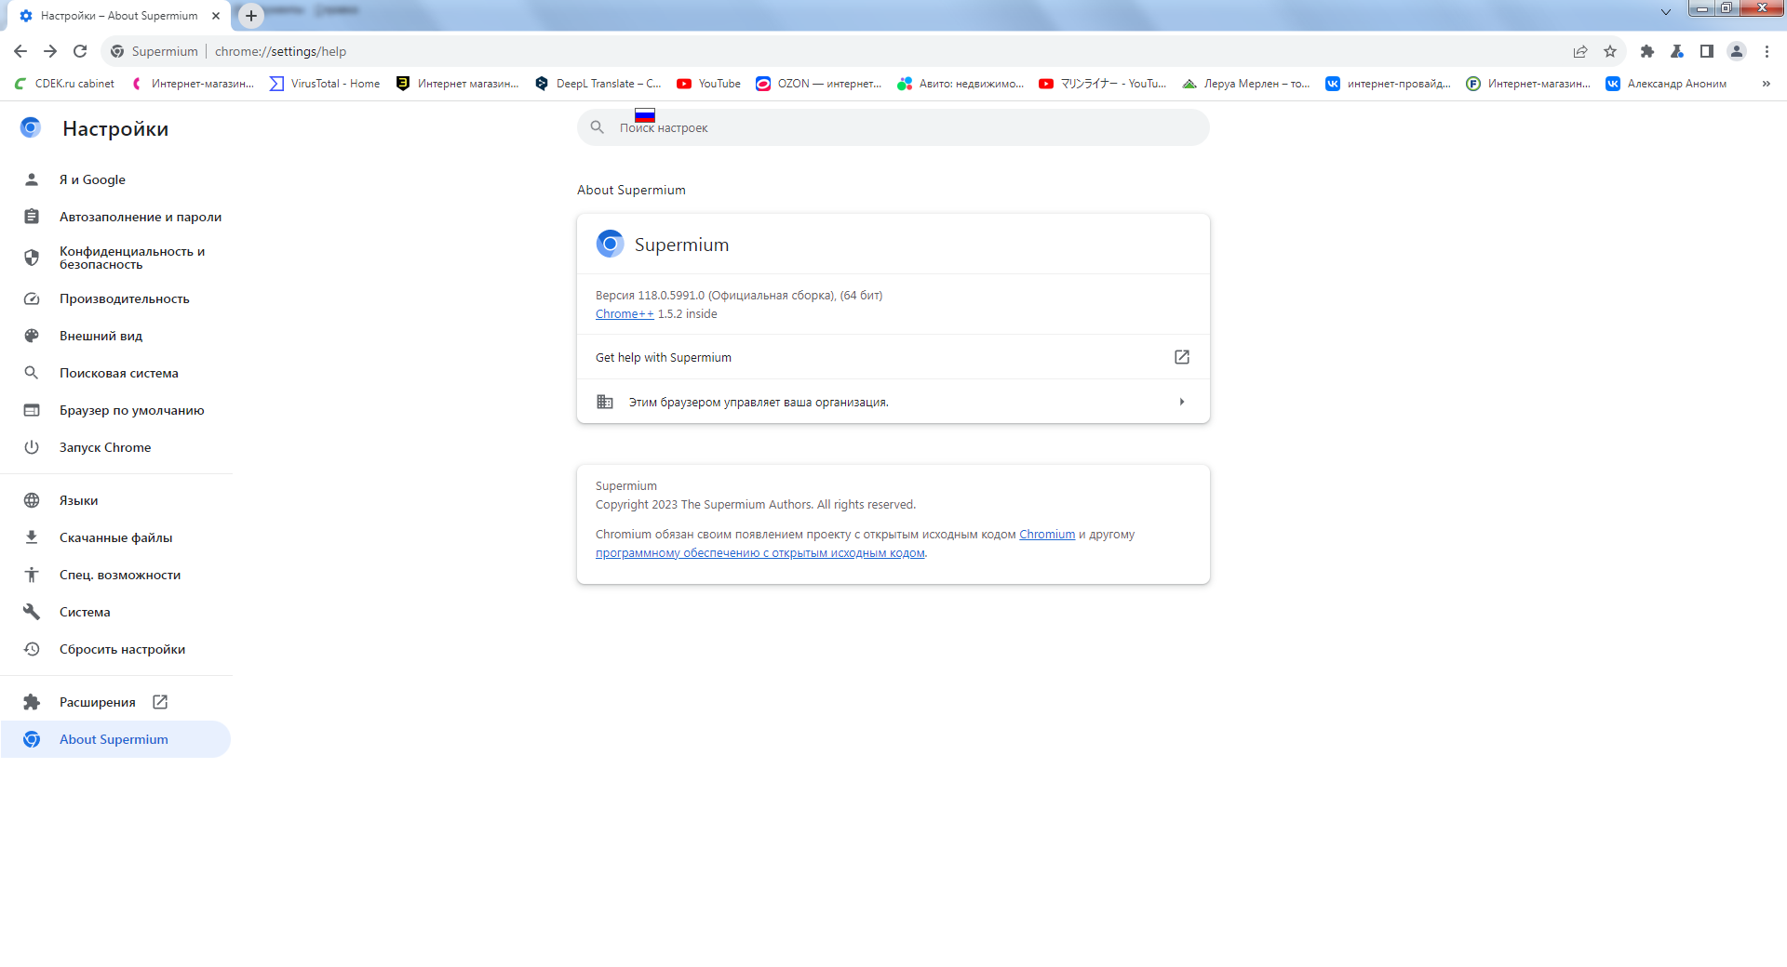1787x967 pixels.
Task: Reload the settings page
Action: (x=80, y=51)
